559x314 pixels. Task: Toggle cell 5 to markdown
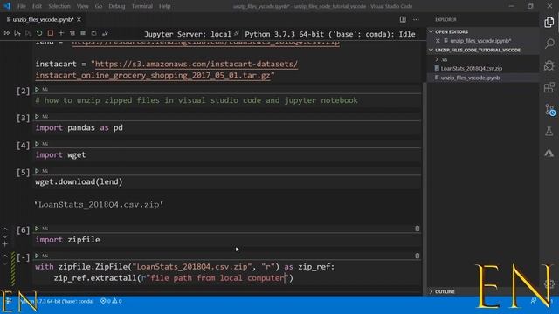pyautogui.click(x=45, y=171)
